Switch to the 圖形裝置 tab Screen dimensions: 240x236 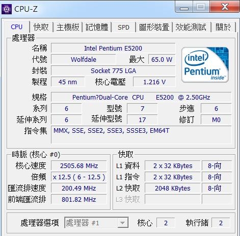154,27
